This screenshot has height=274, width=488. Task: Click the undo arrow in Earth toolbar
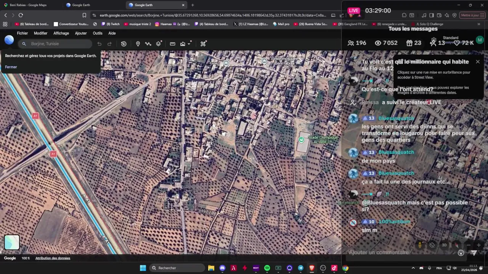[99, 44]
